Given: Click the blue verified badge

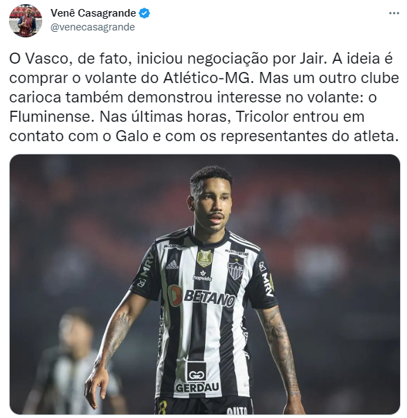Looking at the screenshot, I should pos(145,13).
